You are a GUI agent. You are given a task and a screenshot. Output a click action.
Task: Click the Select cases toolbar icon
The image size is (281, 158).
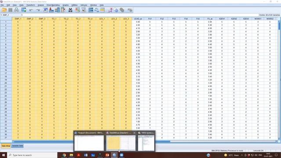[102, 10]
